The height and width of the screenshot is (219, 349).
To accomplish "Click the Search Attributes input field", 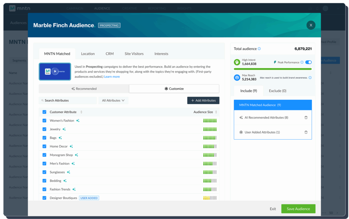I will (68, 100).
